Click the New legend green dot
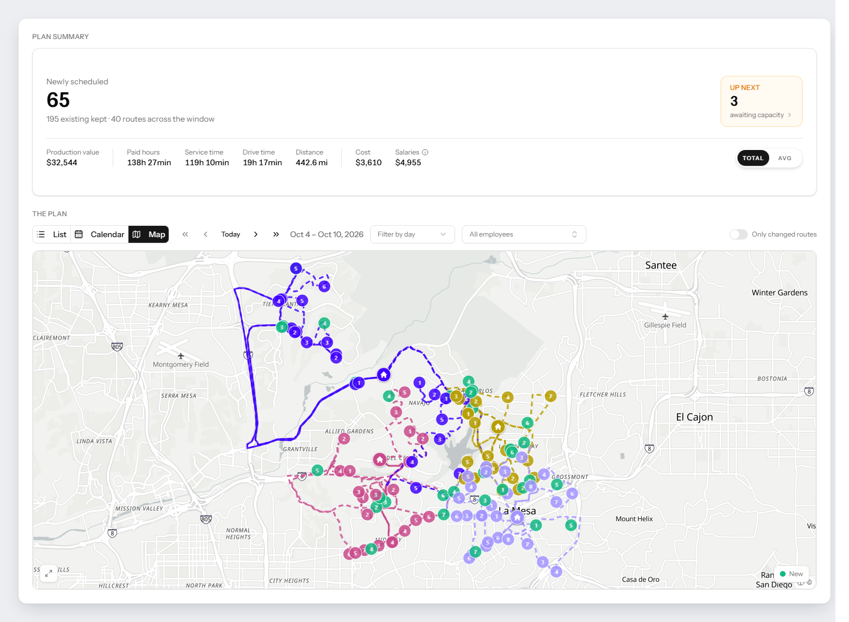 pos(783,574)
